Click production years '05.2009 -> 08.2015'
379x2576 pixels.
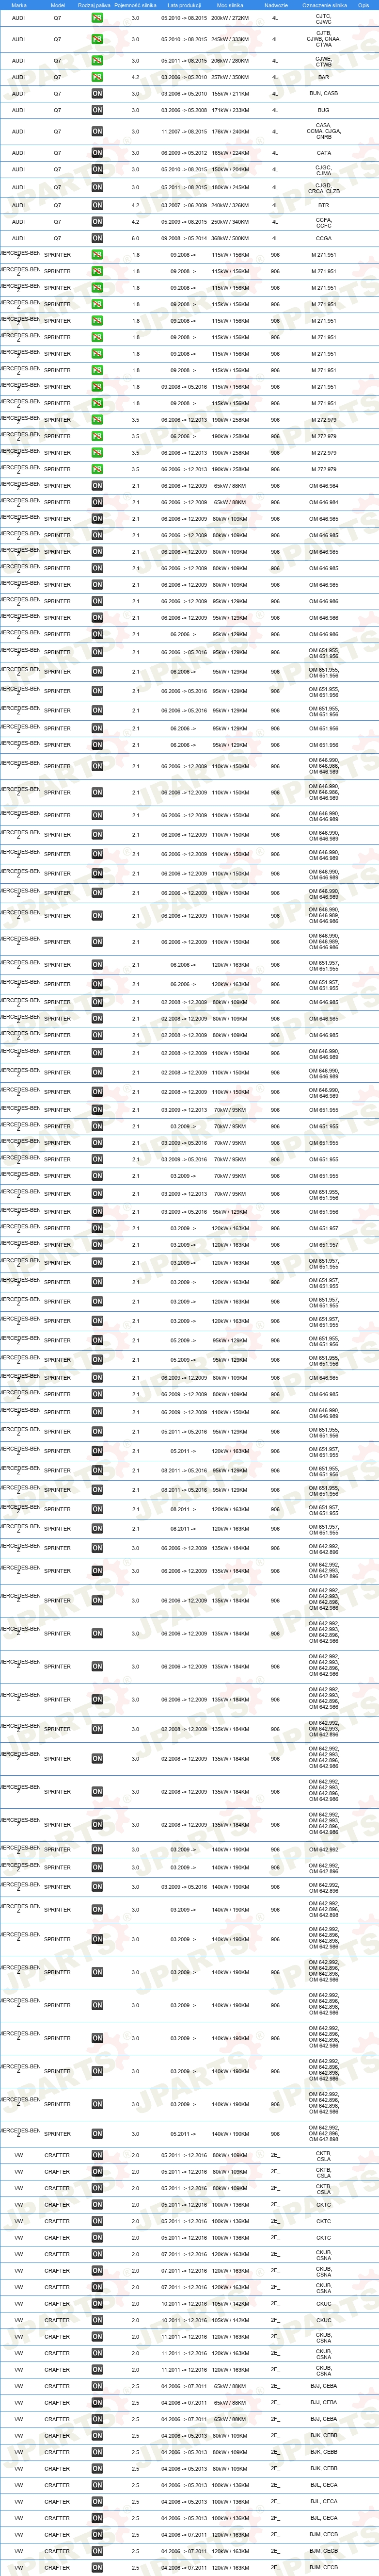[x=184, y=222]
